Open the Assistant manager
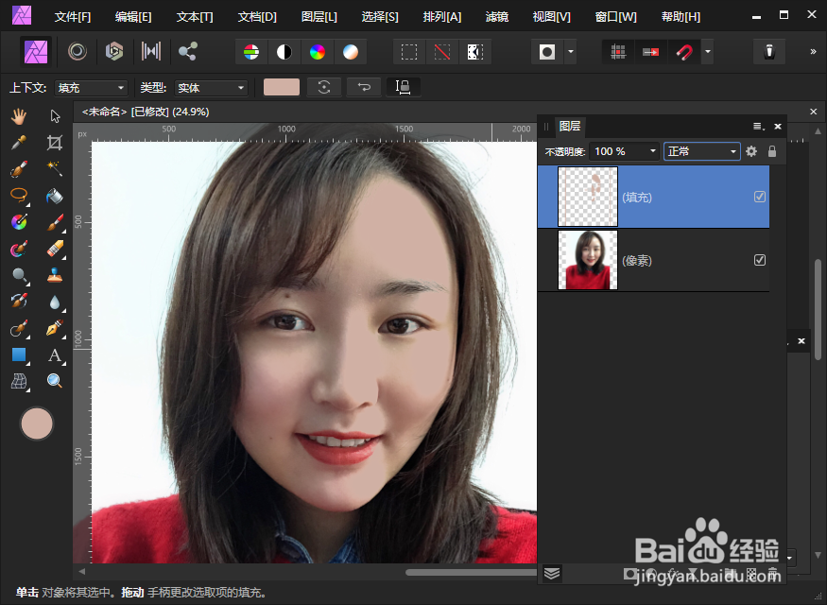The image size is (827, 605). coord(769,52)
